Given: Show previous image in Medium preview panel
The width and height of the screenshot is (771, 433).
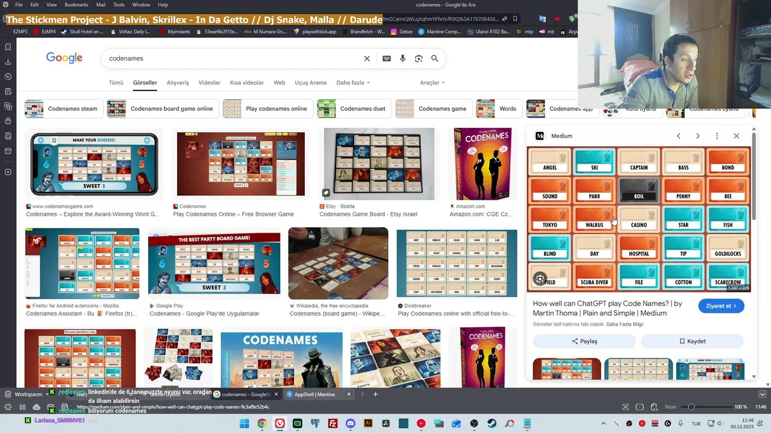Looking at the screenshot, I should tap(678, 136).
